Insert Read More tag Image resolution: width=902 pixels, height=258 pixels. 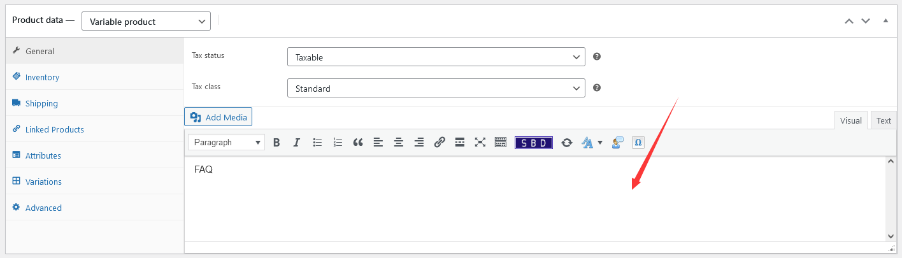point(459,143)
